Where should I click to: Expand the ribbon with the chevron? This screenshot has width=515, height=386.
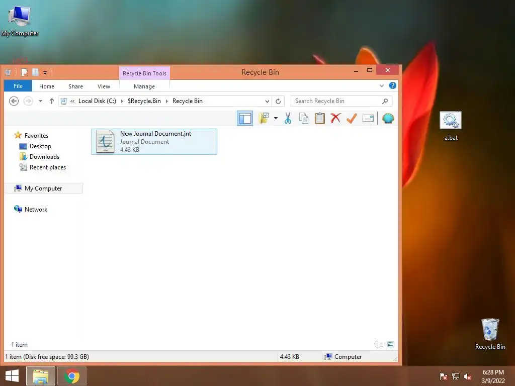point(382,86)
